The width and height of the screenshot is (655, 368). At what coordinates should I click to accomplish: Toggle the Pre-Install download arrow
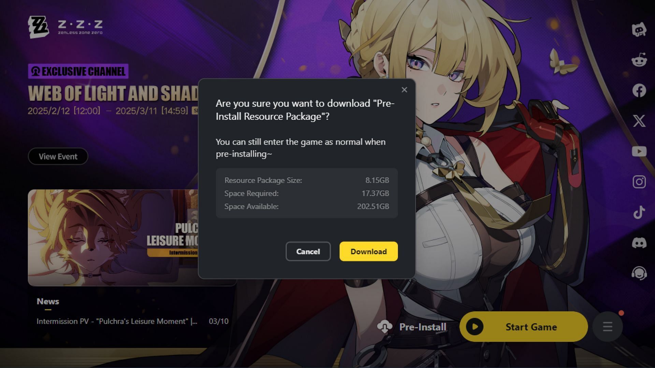coord(385,327)
